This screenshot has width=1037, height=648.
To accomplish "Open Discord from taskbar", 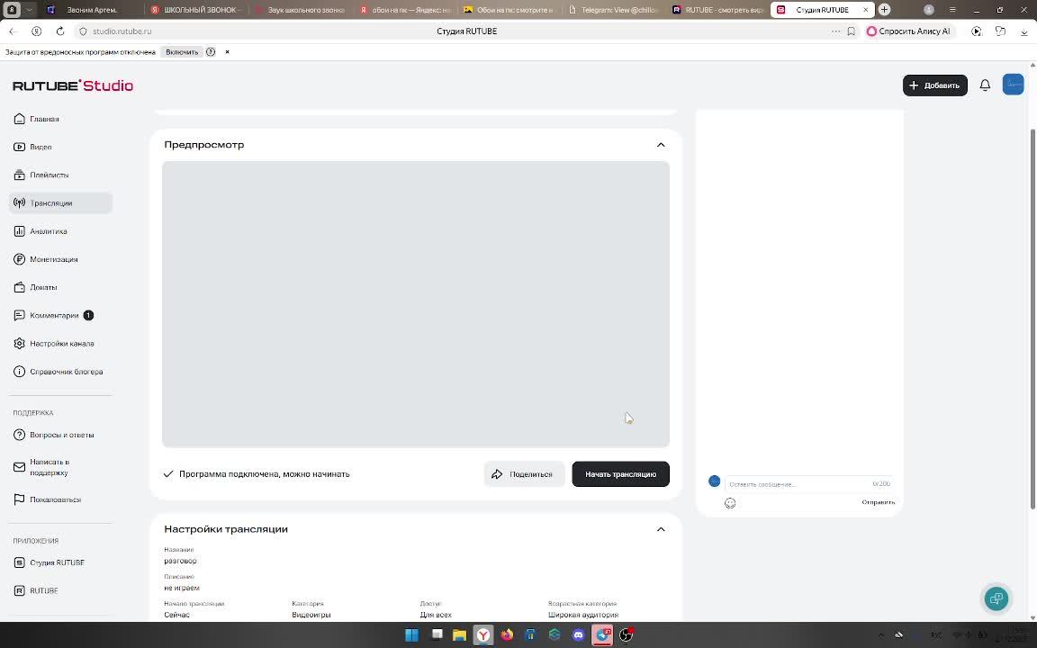I will tap(579, 635).
